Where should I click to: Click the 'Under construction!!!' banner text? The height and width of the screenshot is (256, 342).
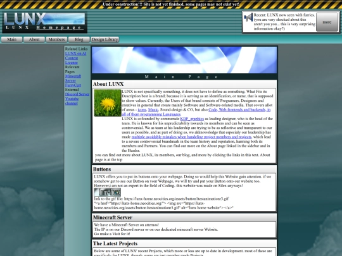pyautogui.click(x=171, y=4)
